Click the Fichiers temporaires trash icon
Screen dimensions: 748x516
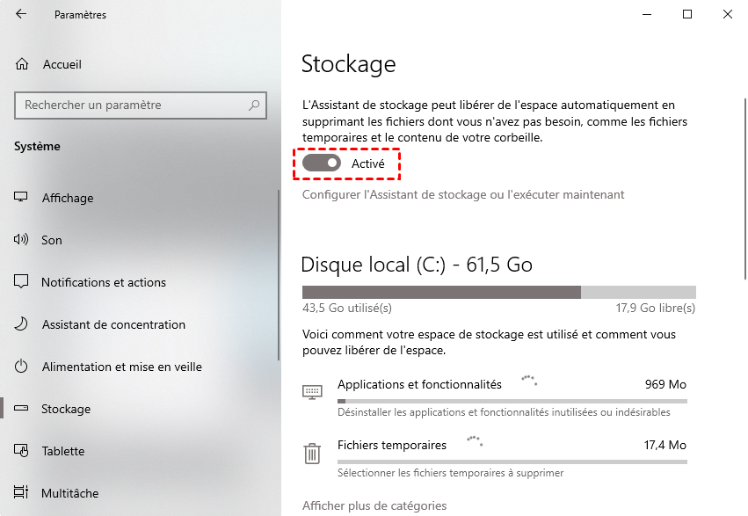pyautogui.click(x=312, y=453)
